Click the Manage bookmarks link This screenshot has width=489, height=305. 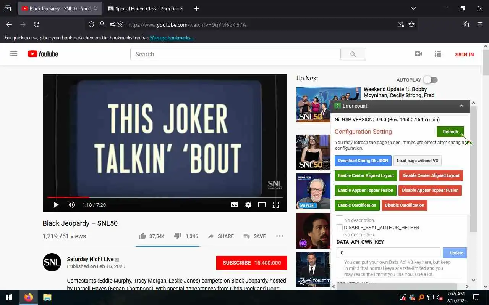[172, 38]
